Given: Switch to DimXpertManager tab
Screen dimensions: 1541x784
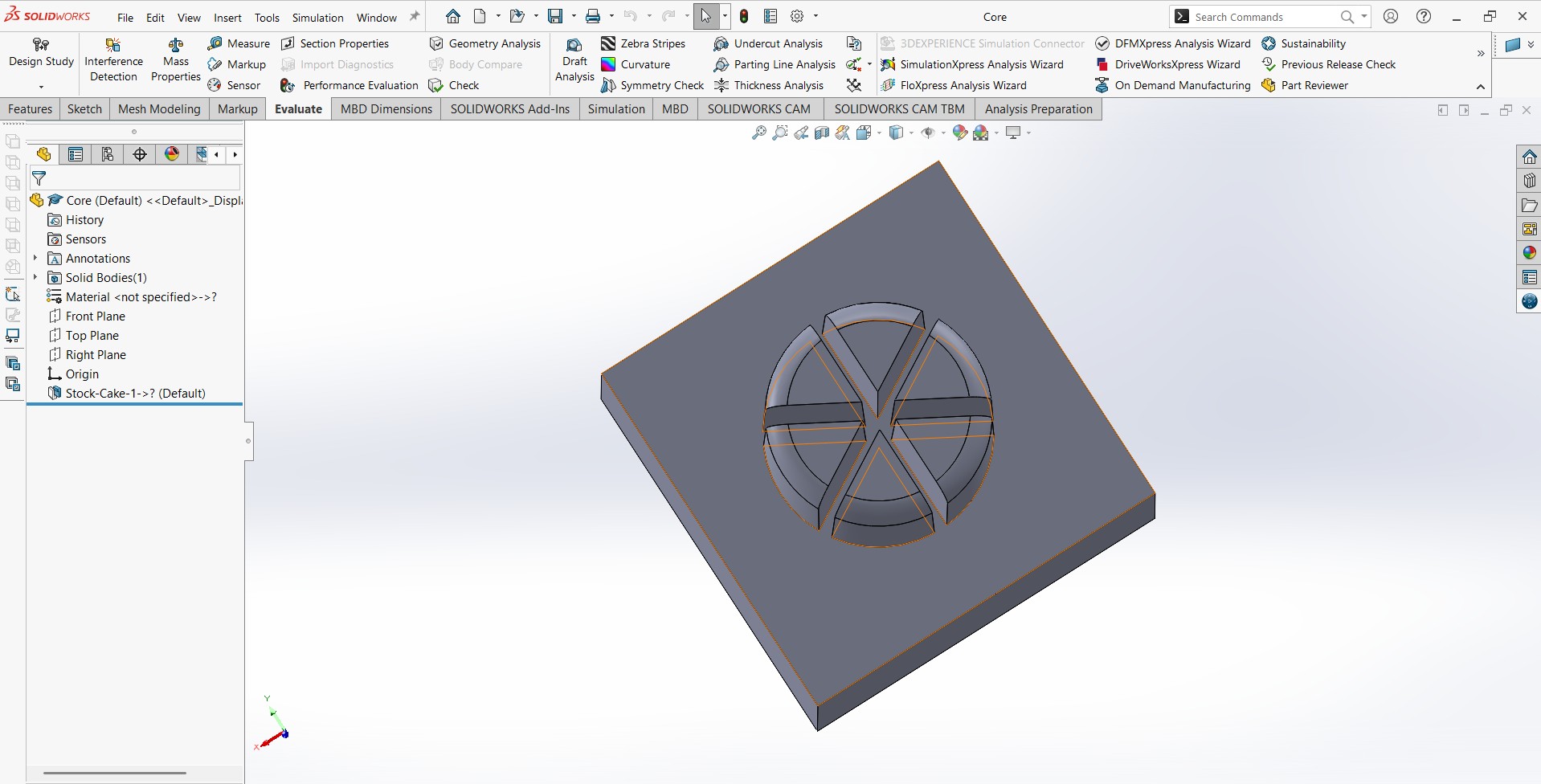Looking at the screenshot, I should pyautogui.click(x=140, y=154).
